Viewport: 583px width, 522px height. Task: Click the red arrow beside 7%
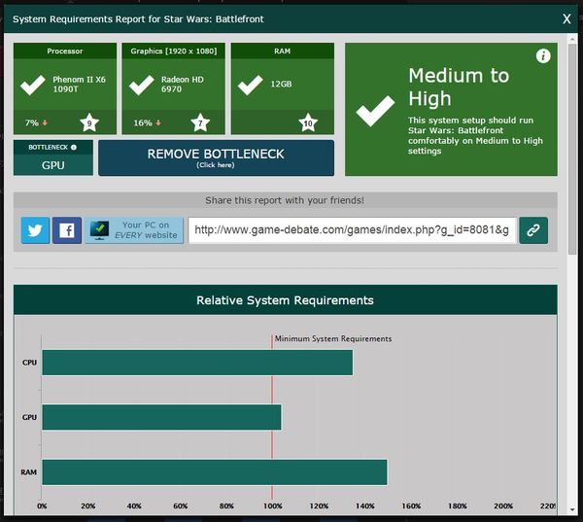point(45,122)
